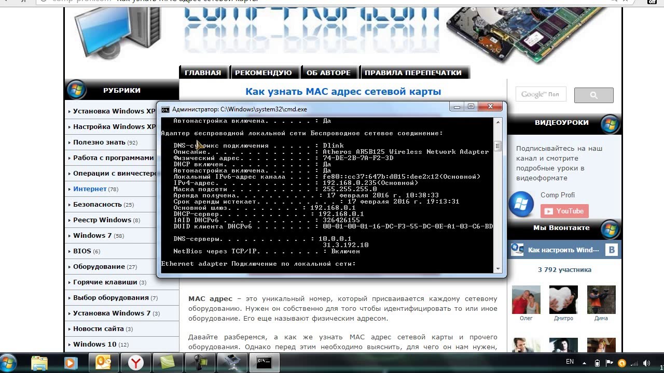Click the Comp Profi channel name

point(557,195)
